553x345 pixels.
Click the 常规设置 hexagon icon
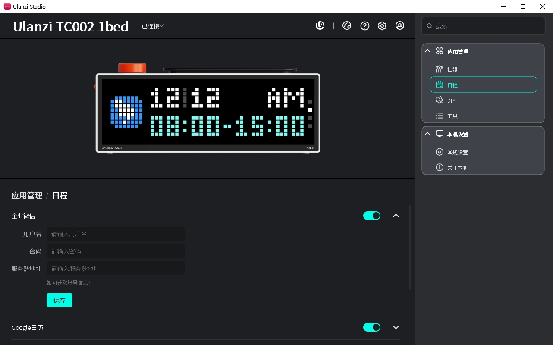coord(440,152)
